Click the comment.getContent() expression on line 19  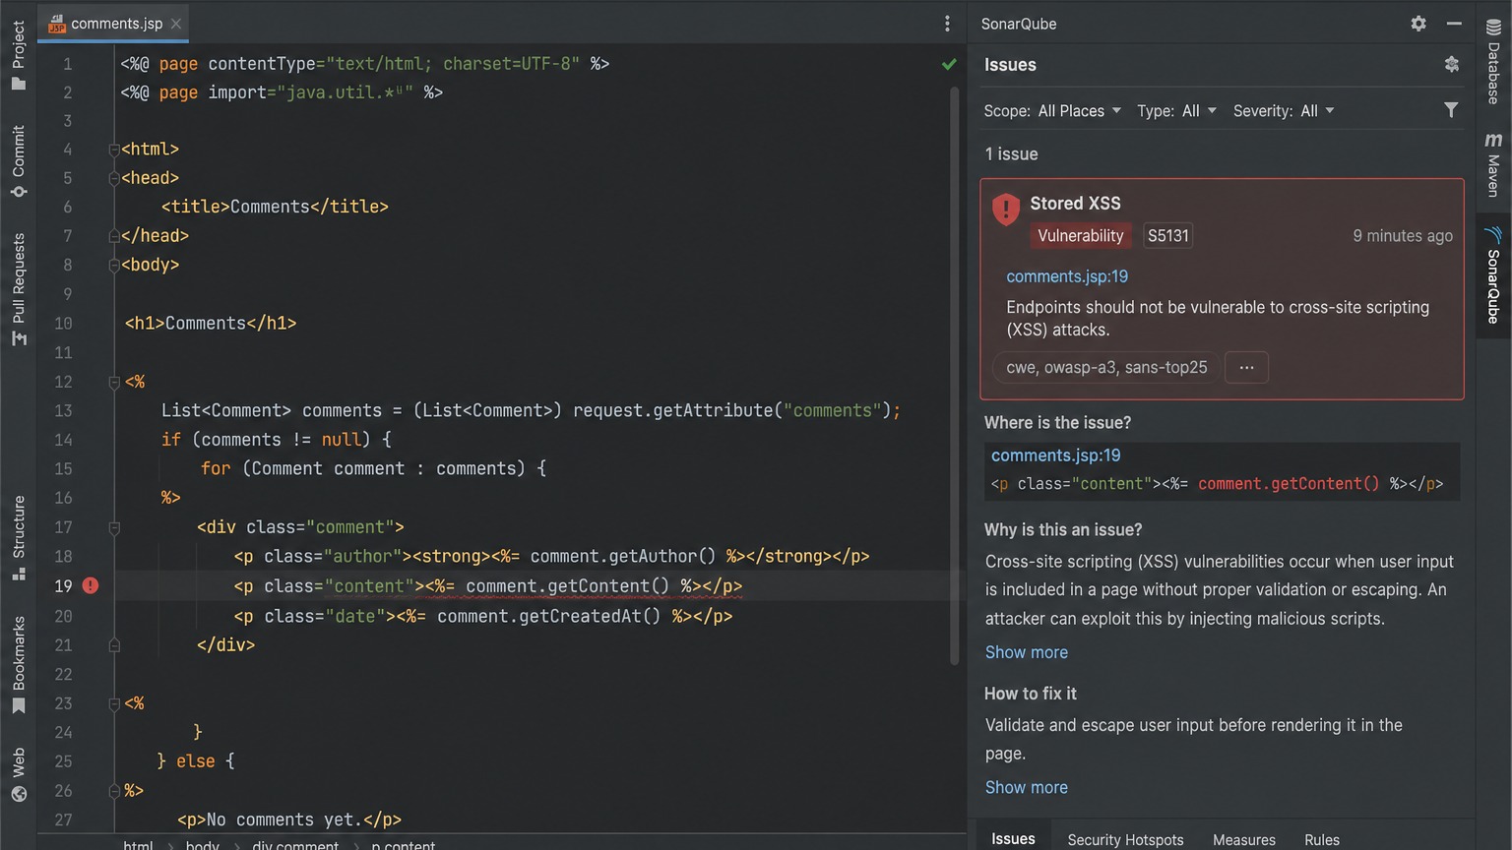567,586
